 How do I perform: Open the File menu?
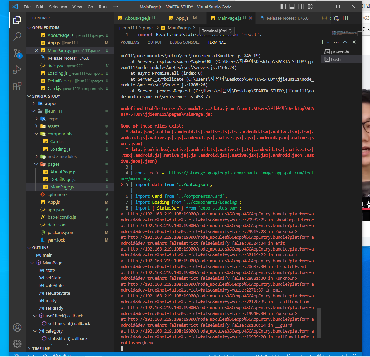pos(27,7)
